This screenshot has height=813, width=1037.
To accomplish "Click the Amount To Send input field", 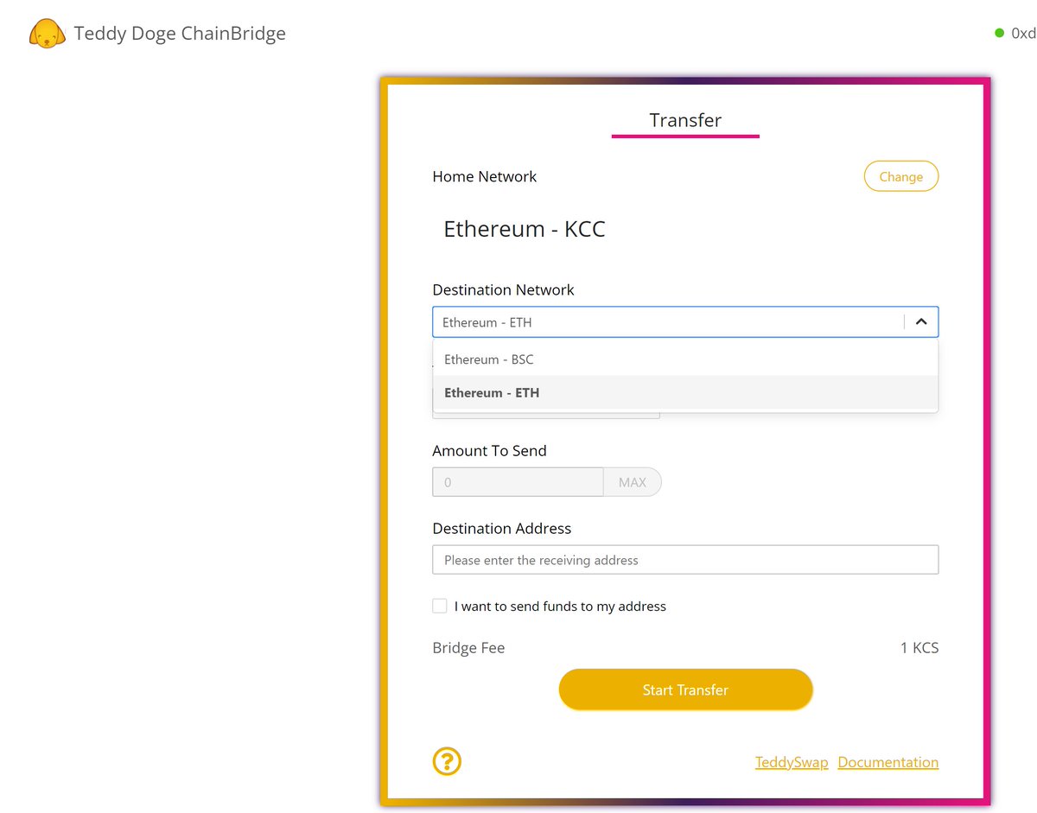I will 517,481.
